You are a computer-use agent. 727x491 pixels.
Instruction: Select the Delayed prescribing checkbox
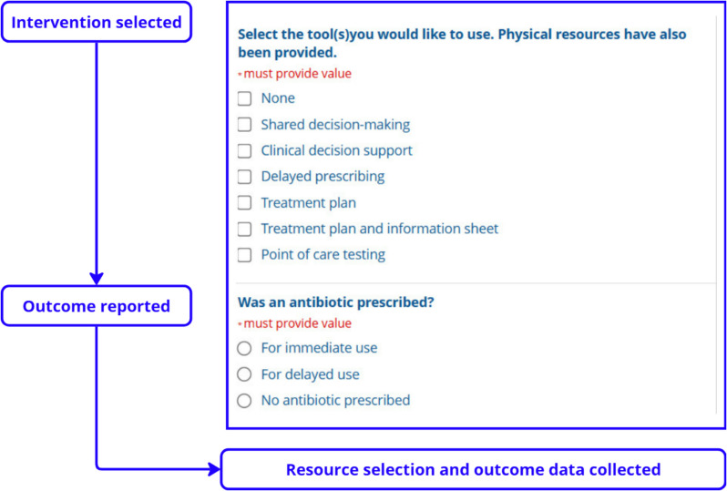(x=244, y=177)
